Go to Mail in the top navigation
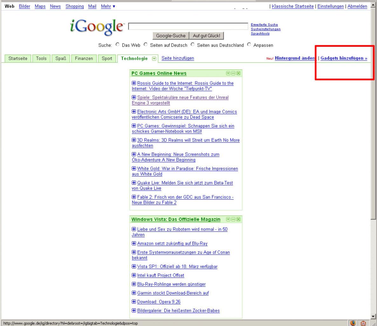The image size is (377, 326). 92,6
